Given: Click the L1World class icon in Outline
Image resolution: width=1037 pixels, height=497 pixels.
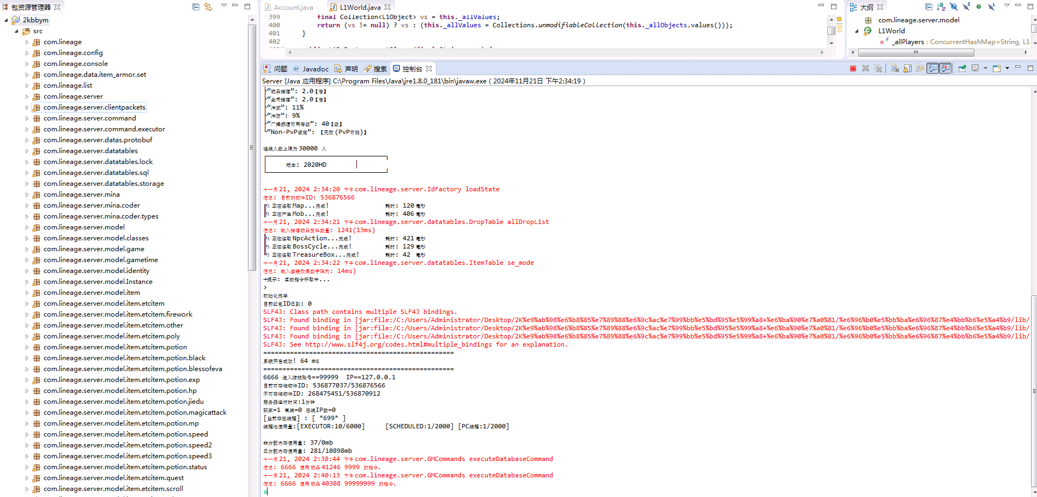Looking at the screenshot, I should tap(868, 31).
